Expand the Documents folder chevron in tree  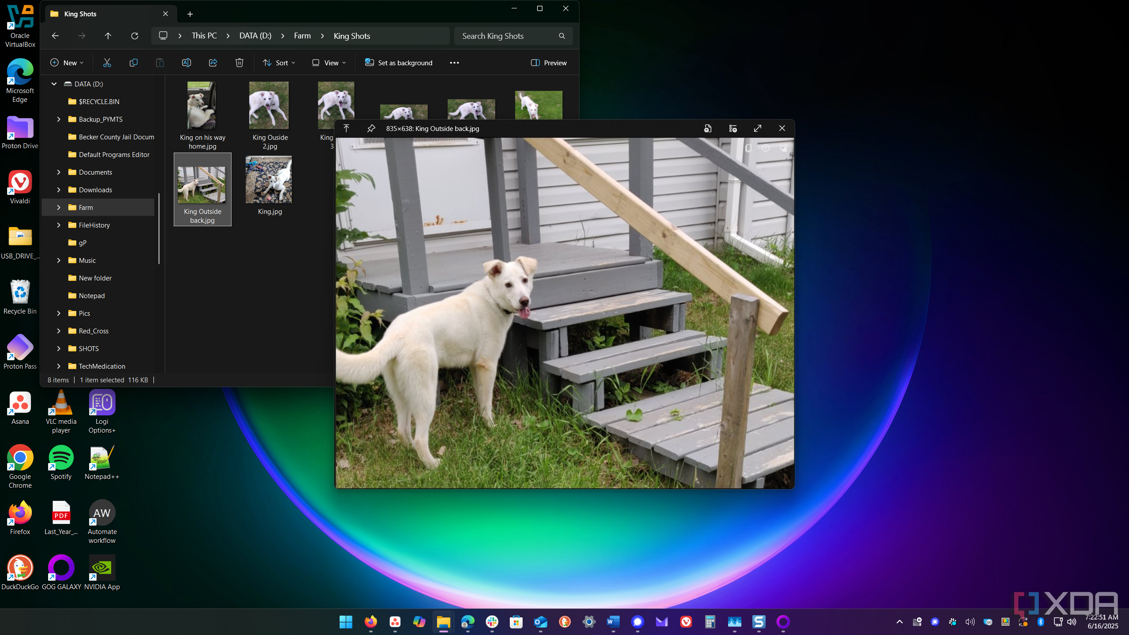point(59,172)
